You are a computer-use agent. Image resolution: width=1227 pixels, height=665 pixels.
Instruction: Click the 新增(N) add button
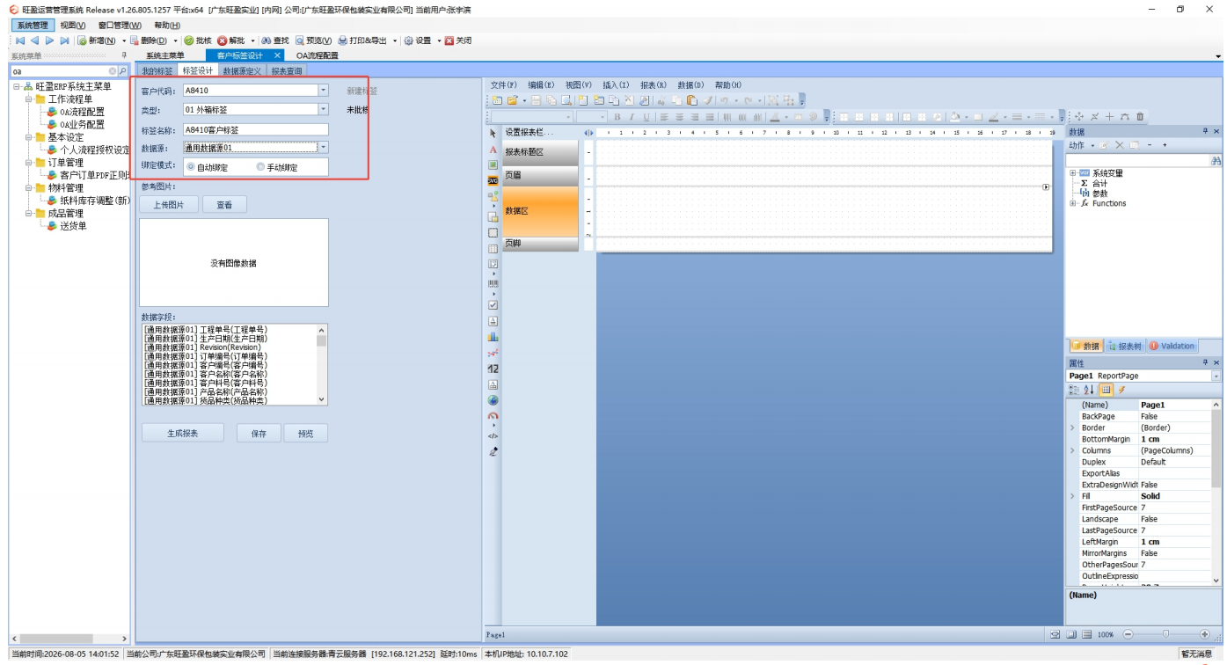pos(96,40)
